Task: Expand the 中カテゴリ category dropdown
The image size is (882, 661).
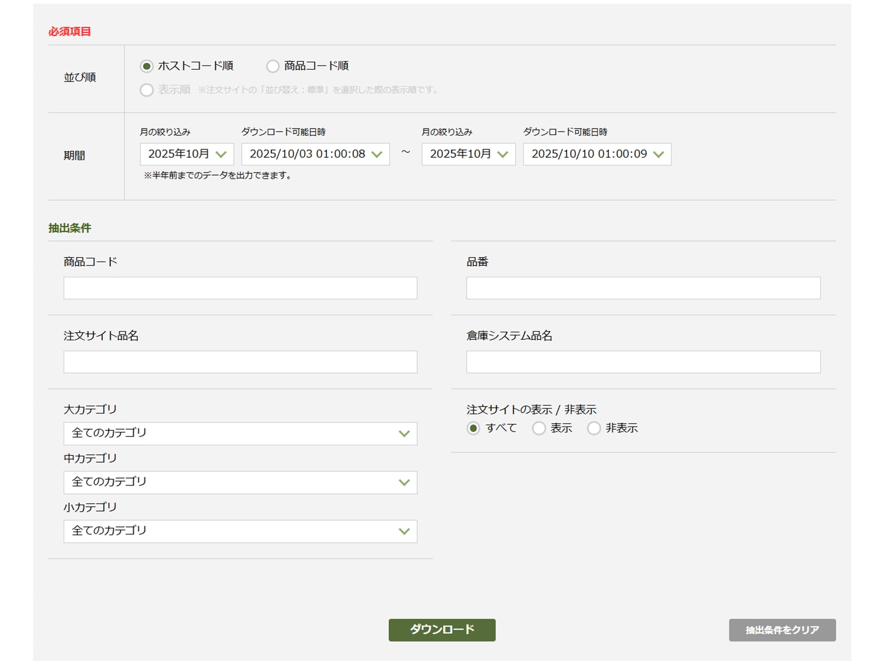Action: pyautogui.click(x=240, y=482)
